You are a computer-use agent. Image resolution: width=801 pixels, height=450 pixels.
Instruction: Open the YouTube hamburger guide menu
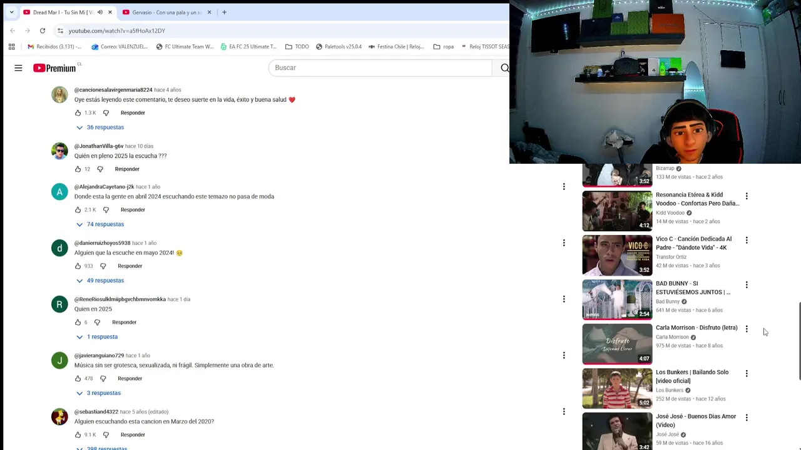18,67
